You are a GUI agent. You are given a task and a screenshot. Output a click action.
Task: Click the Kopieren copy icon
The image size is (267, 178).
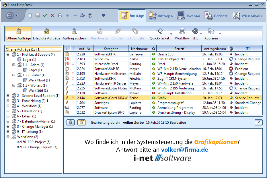(211, 31)
